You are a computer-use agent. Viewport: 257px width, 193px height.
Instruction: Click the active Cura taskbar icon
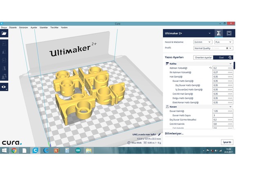[35, 150]
